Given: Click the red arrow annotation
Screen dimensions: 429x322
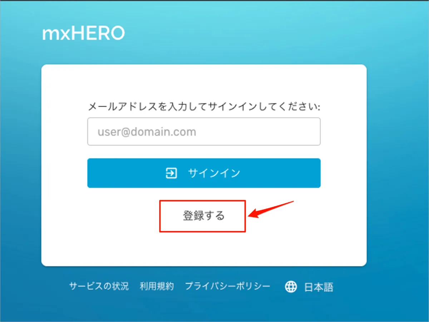Looking at the screenshot, I should coord(271,209).
